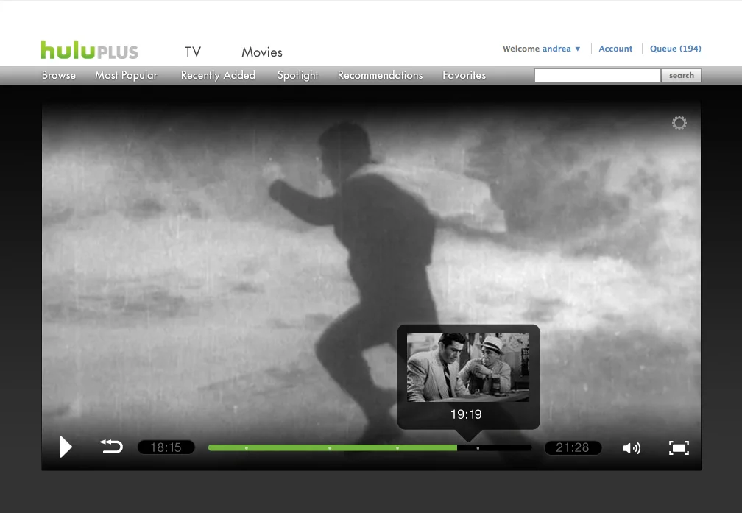Open the Recommendations tab

[x=380, y=75]
